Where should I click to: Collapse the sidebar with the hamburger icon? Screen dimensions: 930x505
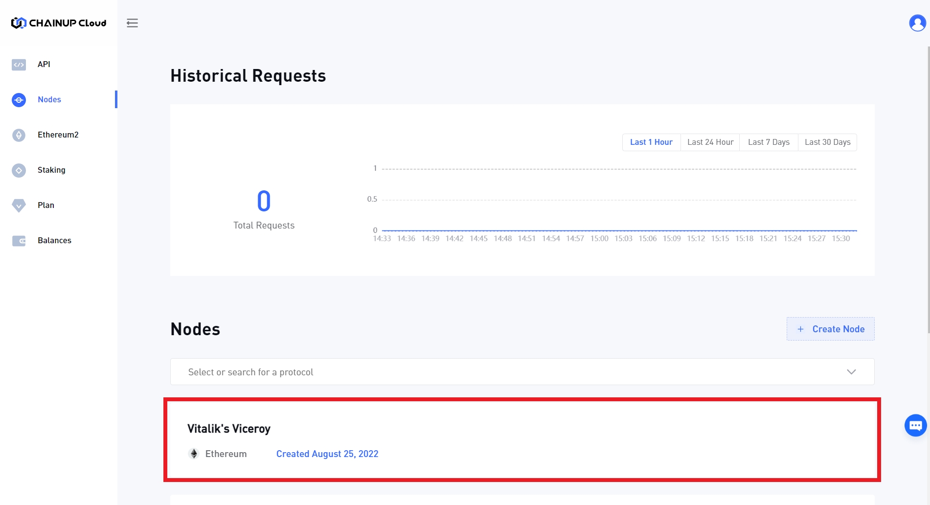coord(132,23)
